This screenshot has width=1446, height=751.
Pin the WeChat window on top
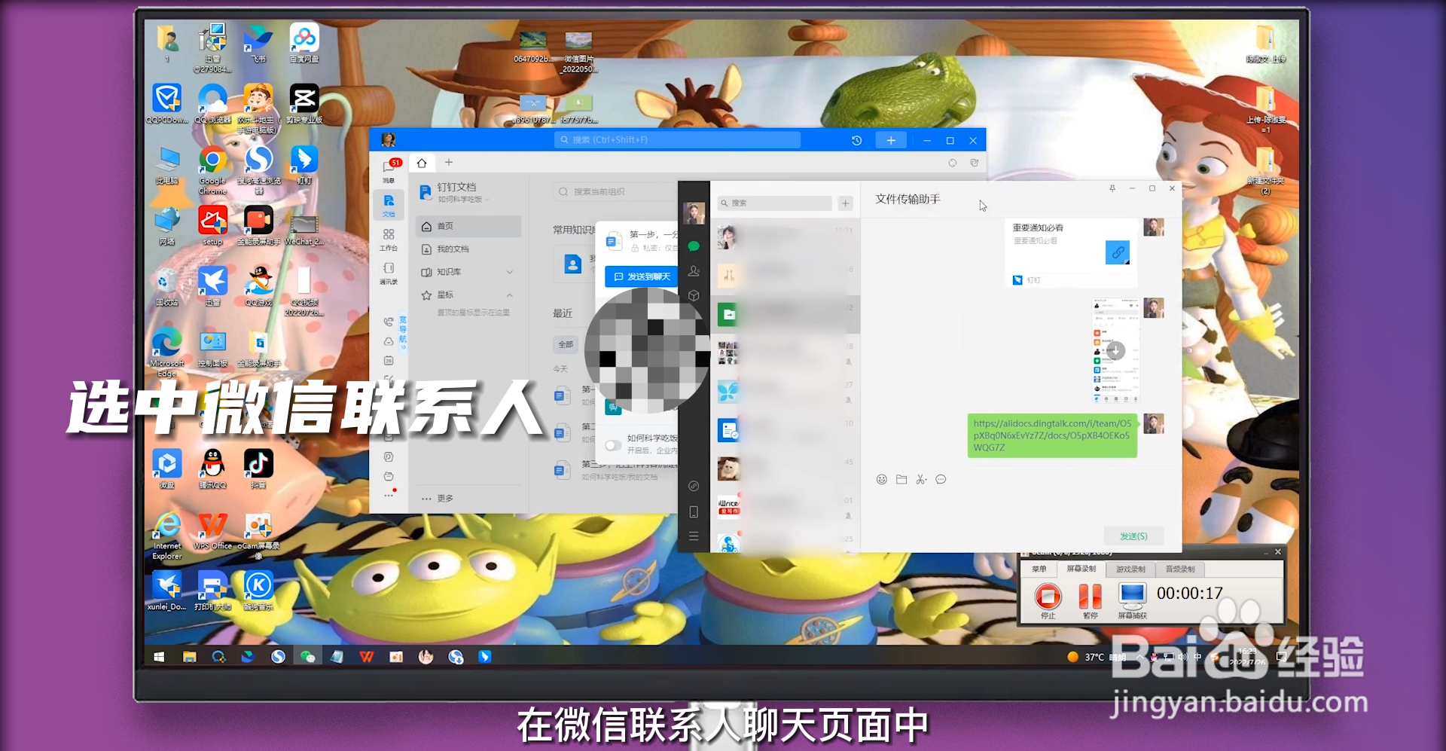click(x=1112, y=188)
